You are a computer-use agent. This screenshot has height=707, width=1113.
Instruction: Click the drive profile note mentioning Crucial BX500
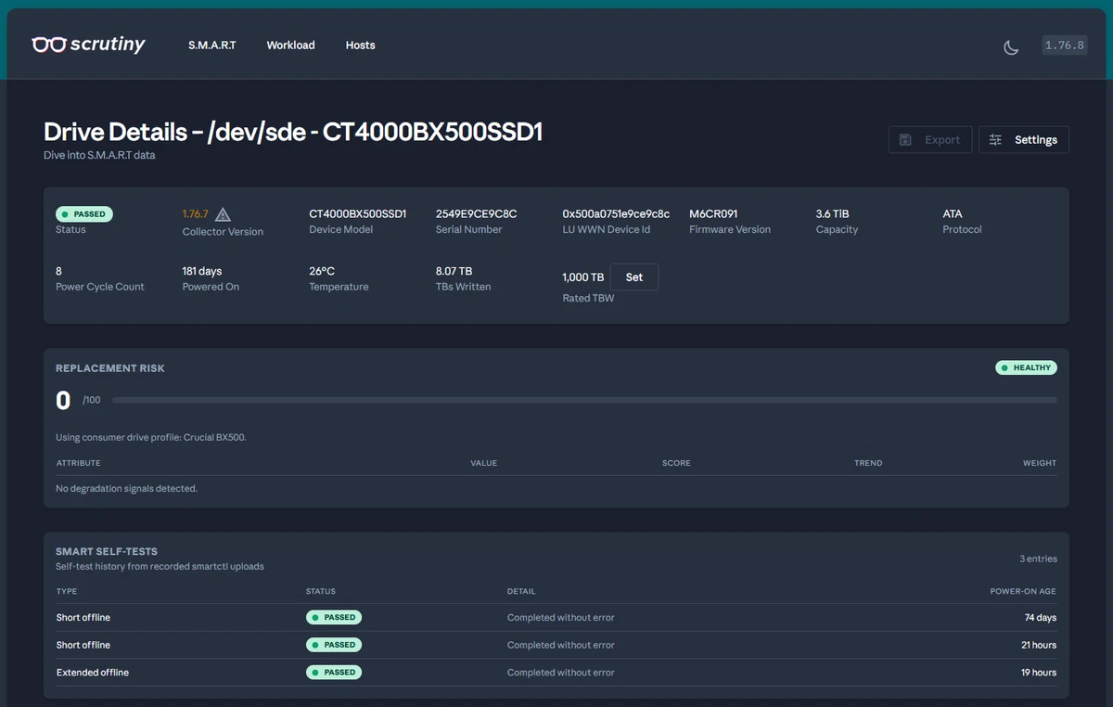coord(151,437)
